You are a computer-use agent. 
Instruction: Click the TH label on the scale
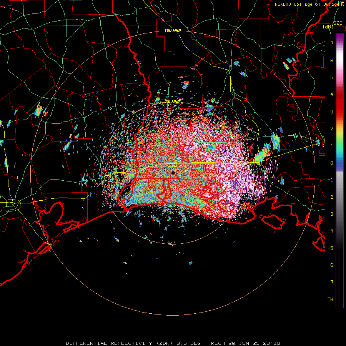click(x=330, y=299)
